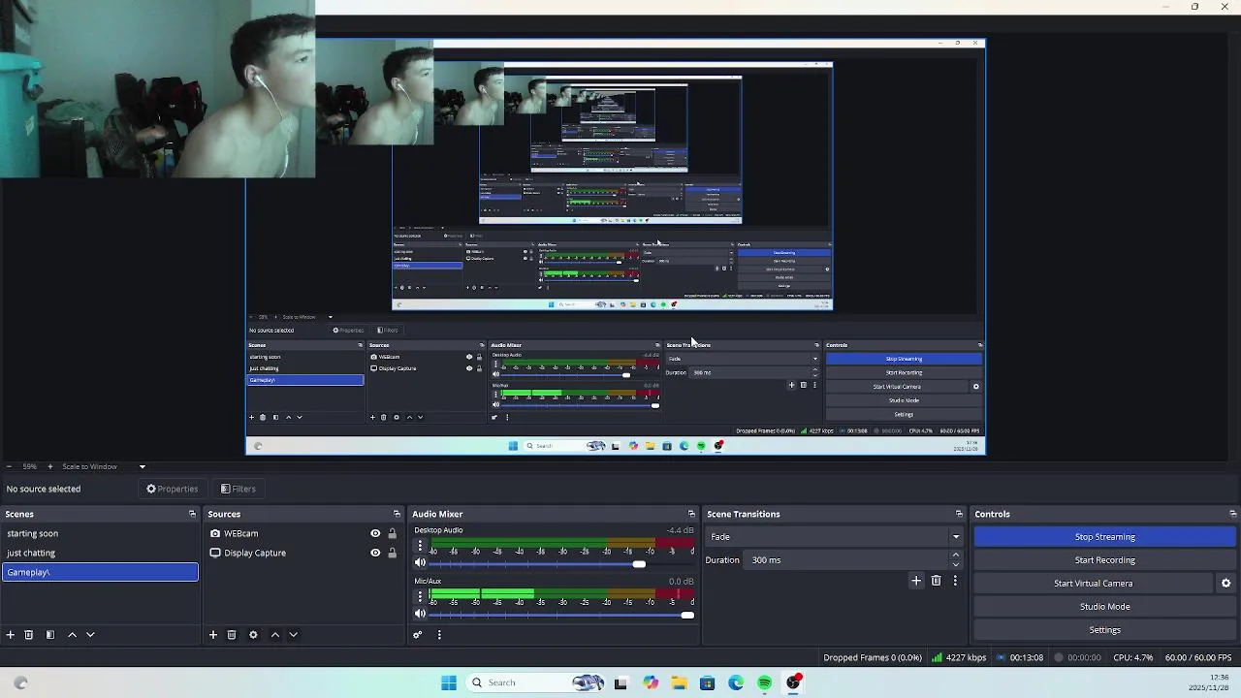Click the Windows Start button
The width and height of the screenshot is (1241, 698).
[449, 682]
